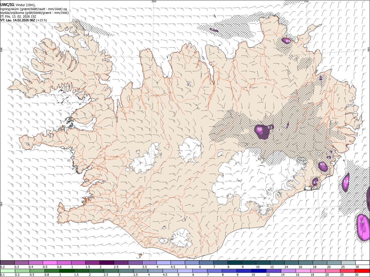Pick the light pink 16 swatch in lower legend
Image resolution: width=370 pixels, height=277 pixels.
tap(303, 271)
